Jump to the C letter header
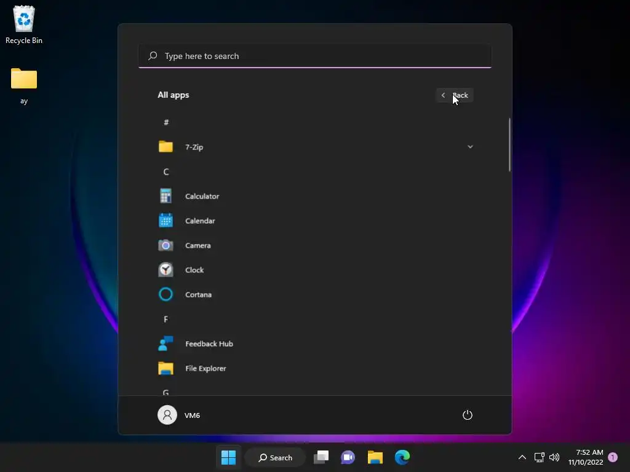The image size is (630, 472). pos(166,172)
